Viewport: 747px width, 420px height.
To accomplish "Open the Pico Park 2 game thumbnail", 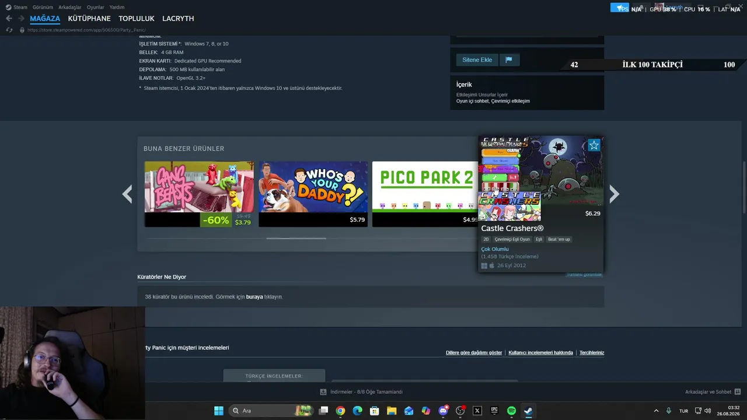I will click(425, 187).
